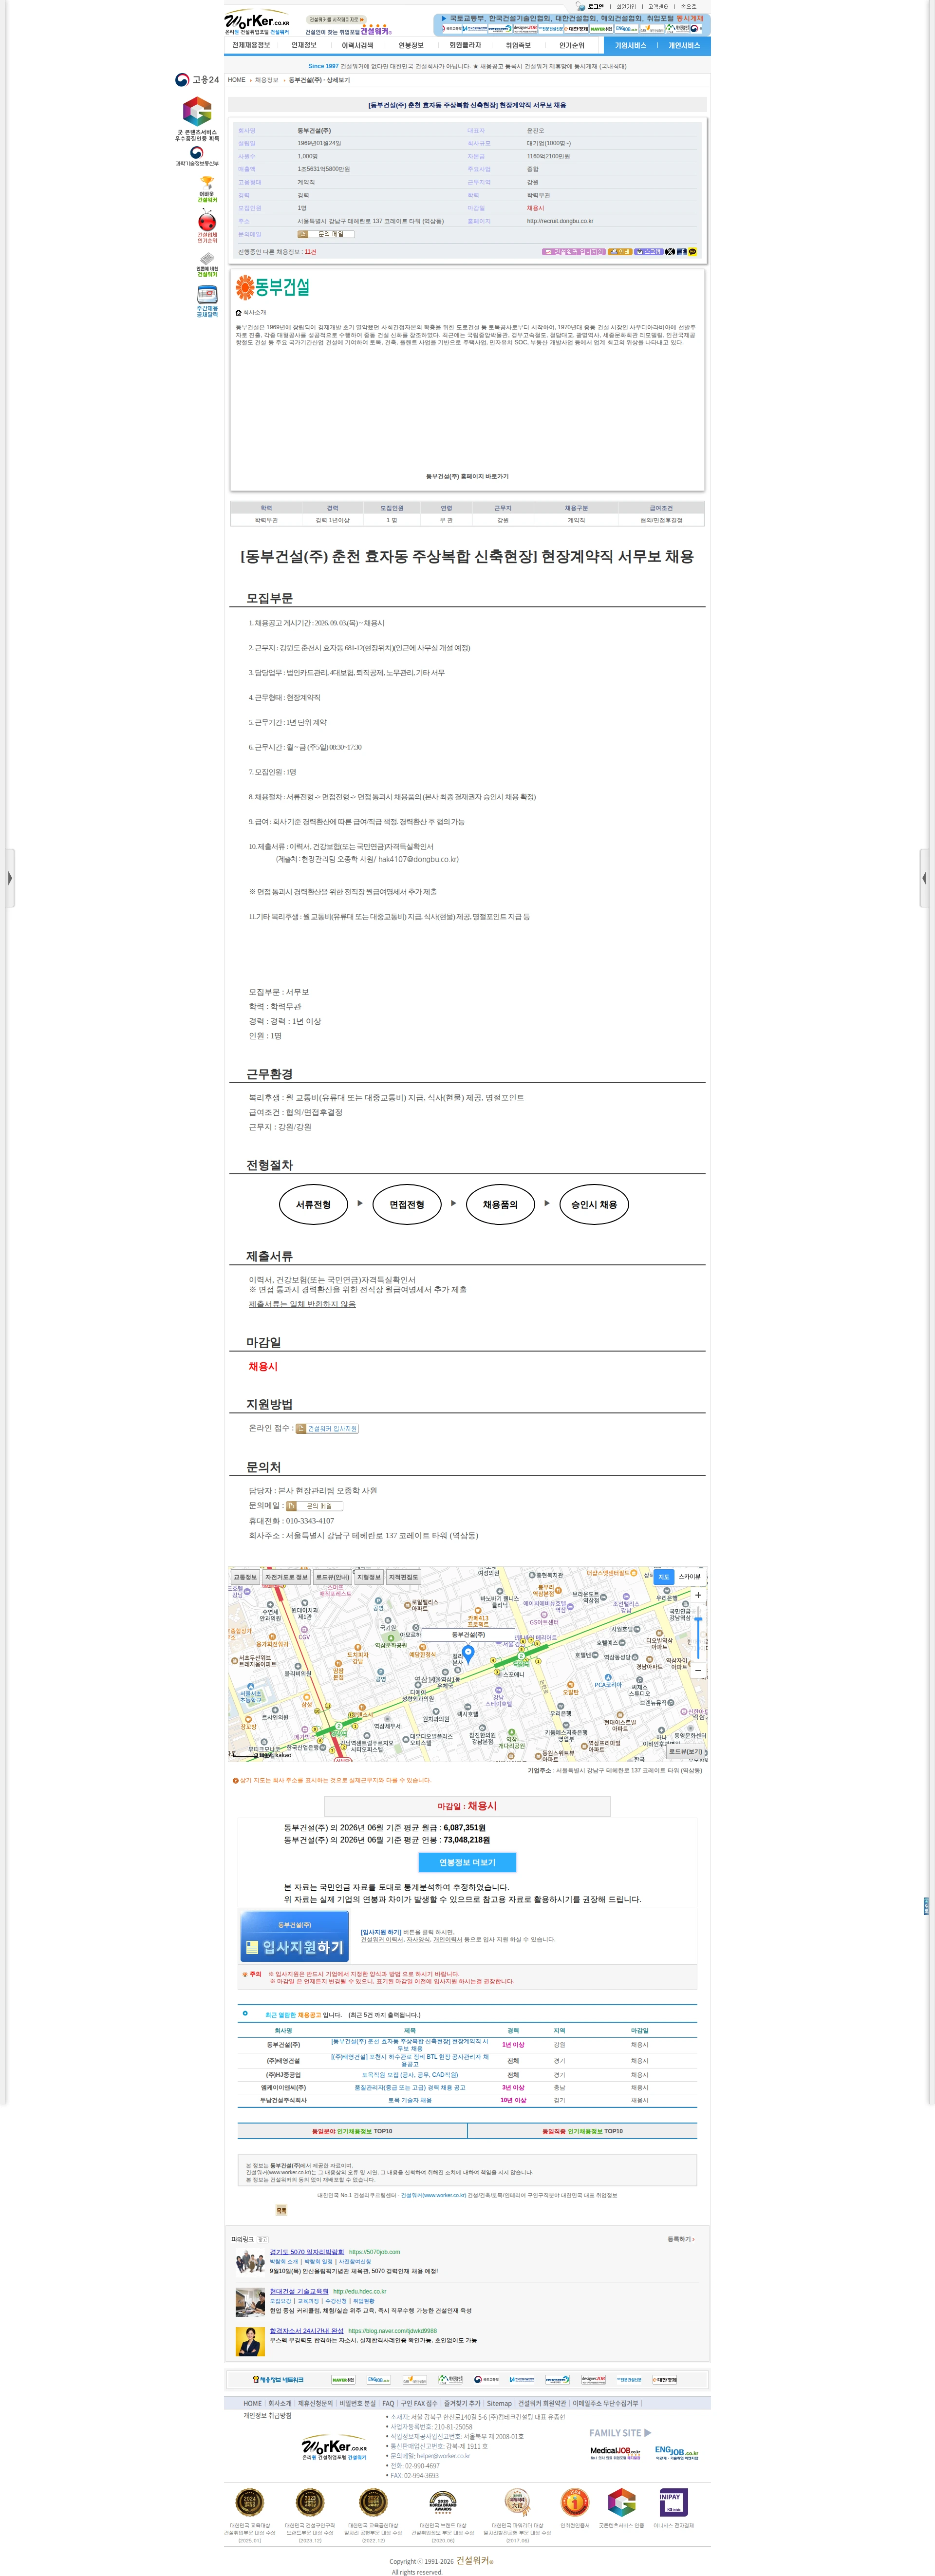Click the 문의 메일 button in company info
This screenshot has height=2576, width=935.
point(326,234)
